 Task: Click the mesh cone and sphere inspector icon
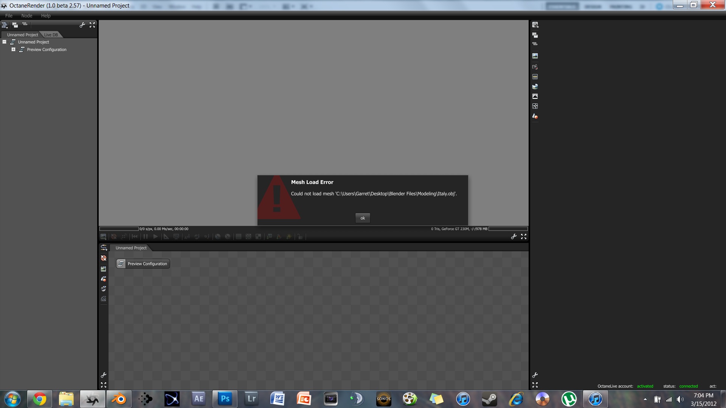(x=535, y=116)
